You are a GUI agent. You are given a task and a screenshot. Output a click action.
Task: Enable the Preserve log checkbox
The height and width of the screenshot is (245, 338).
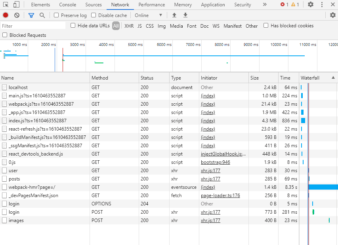(56, 15)
